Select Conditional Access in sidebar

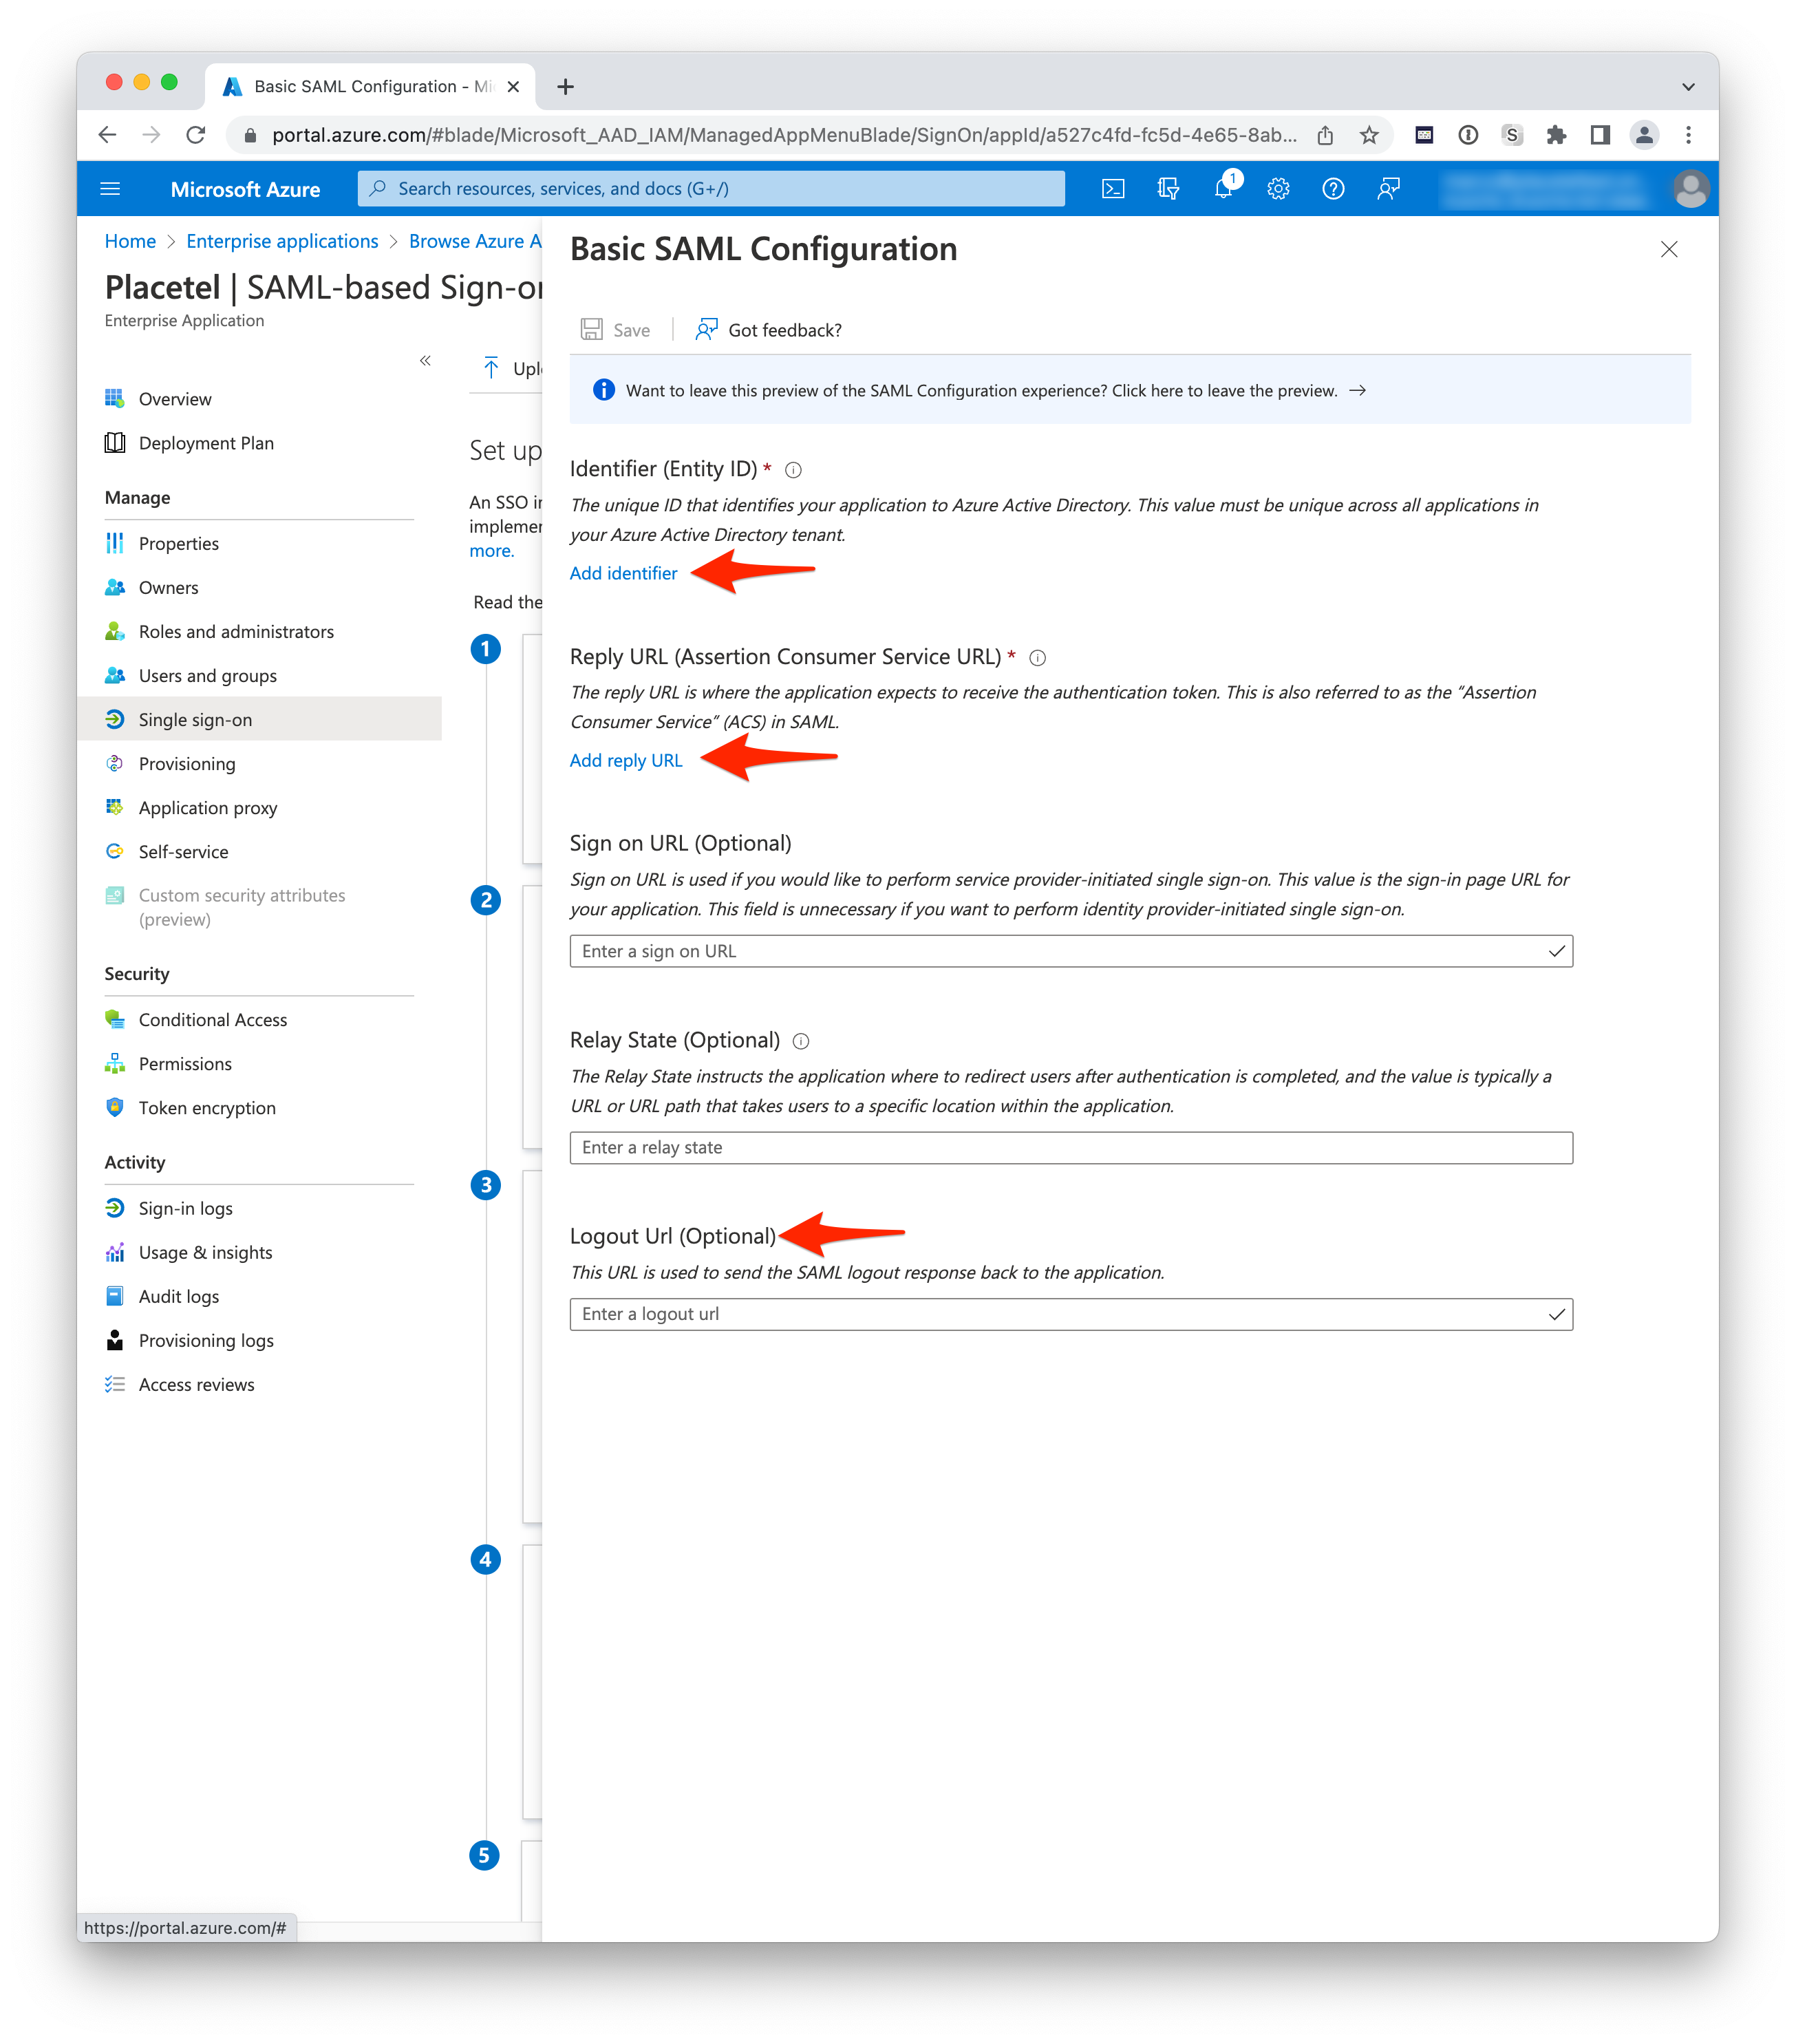click(x=212, y=1020)
